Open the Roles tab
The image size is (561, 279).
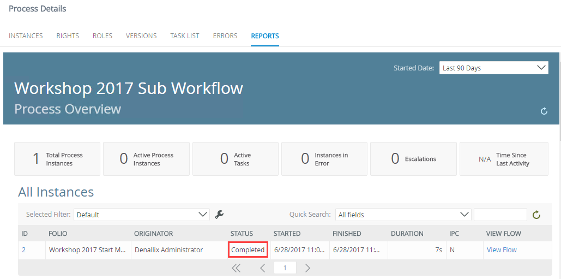pos(102,36)
